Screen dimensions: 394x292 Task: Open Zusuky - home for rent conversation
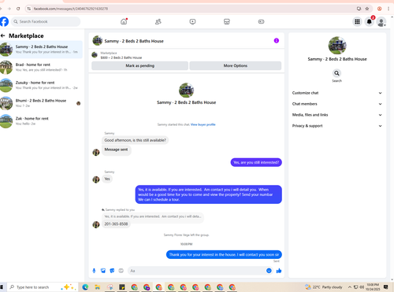point(41,85)
